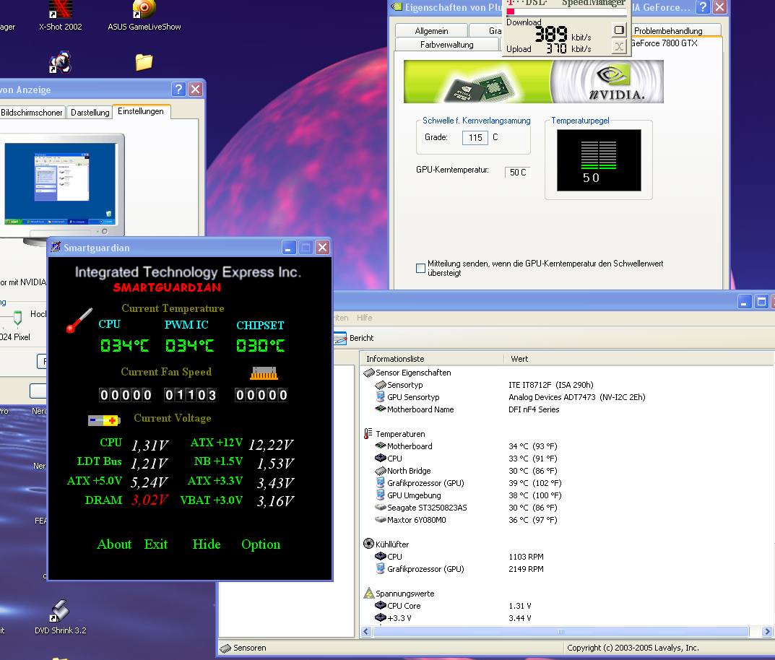This screenshot has height=660, width=775.
Task: Click the CHIPSET temperature reading 030°C
Action: [261, 345]
